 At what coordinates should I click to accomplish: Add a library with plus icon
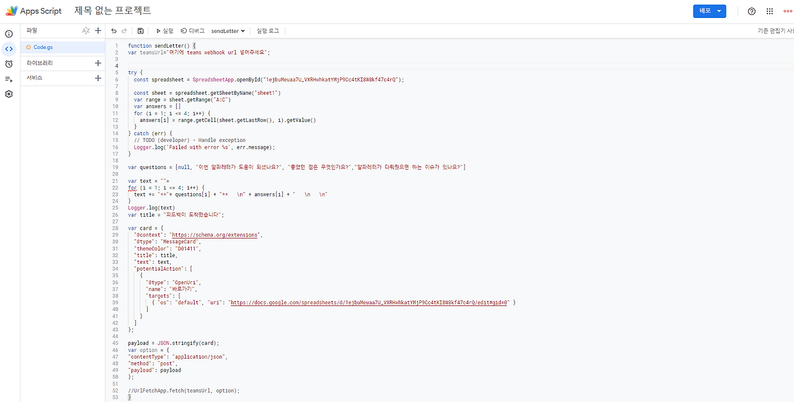(98, 63)
